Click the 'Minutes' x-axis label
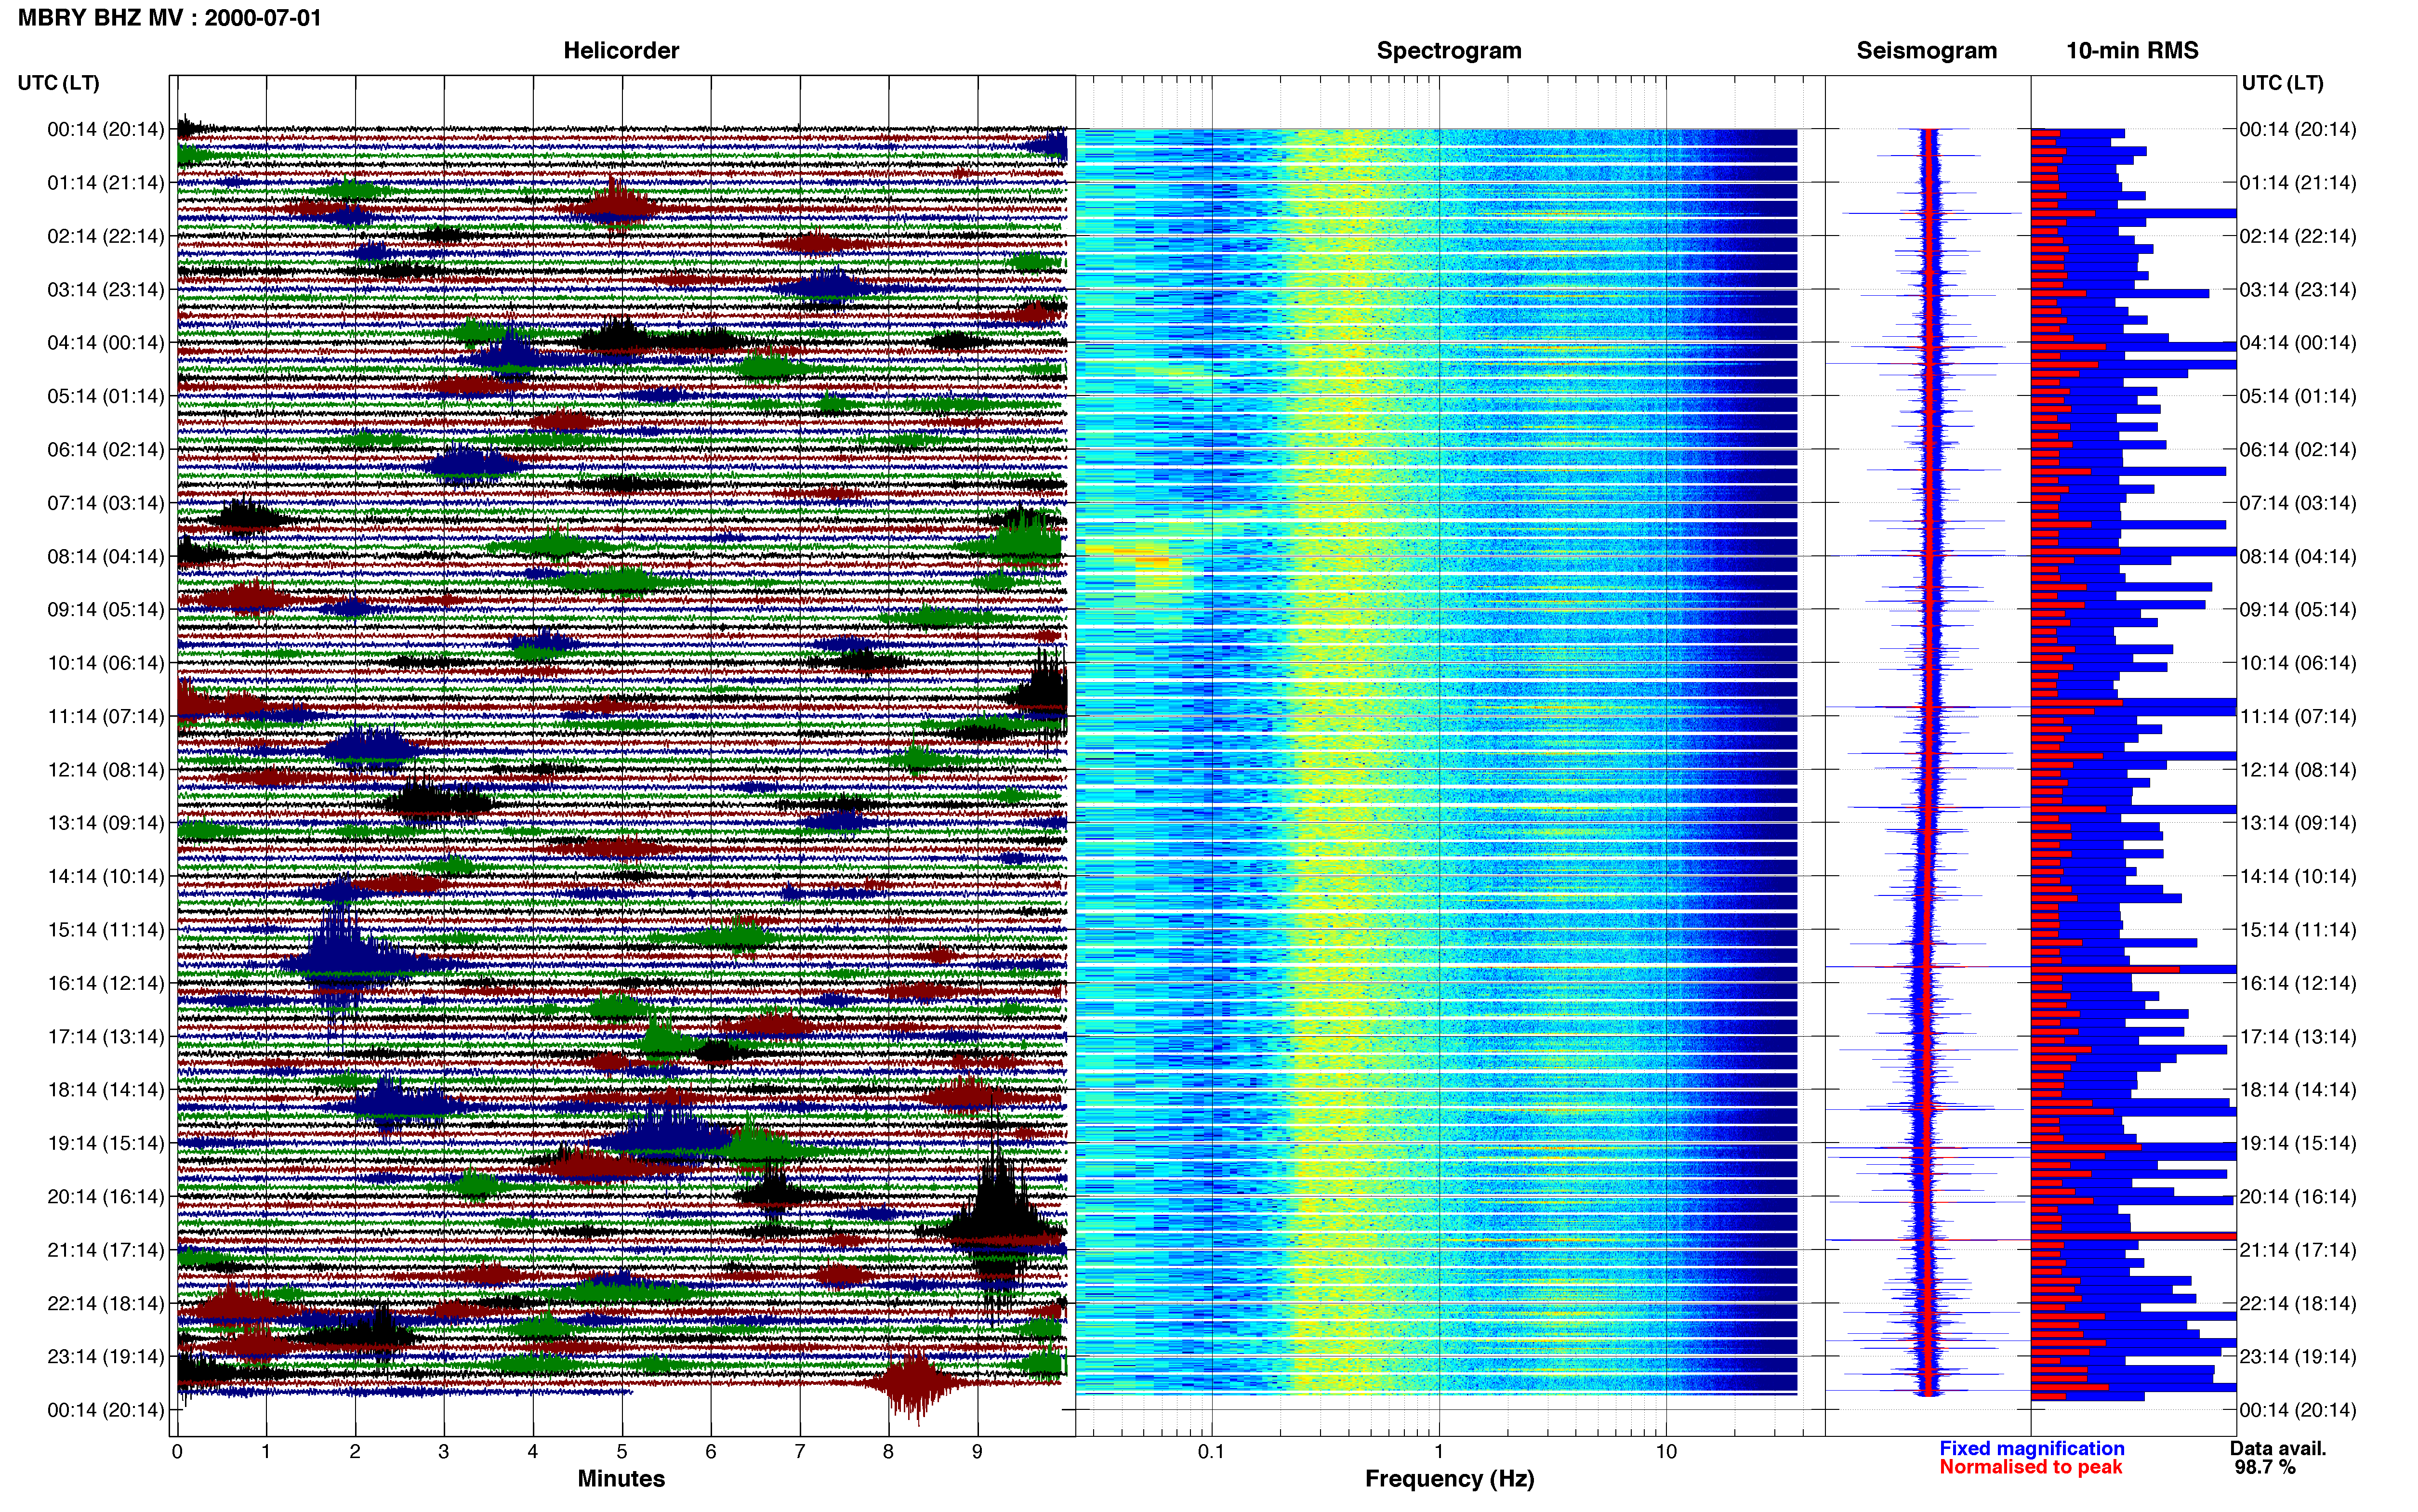The height and width of the screenshot is (1512, 2418). (x=621, y=1478)
